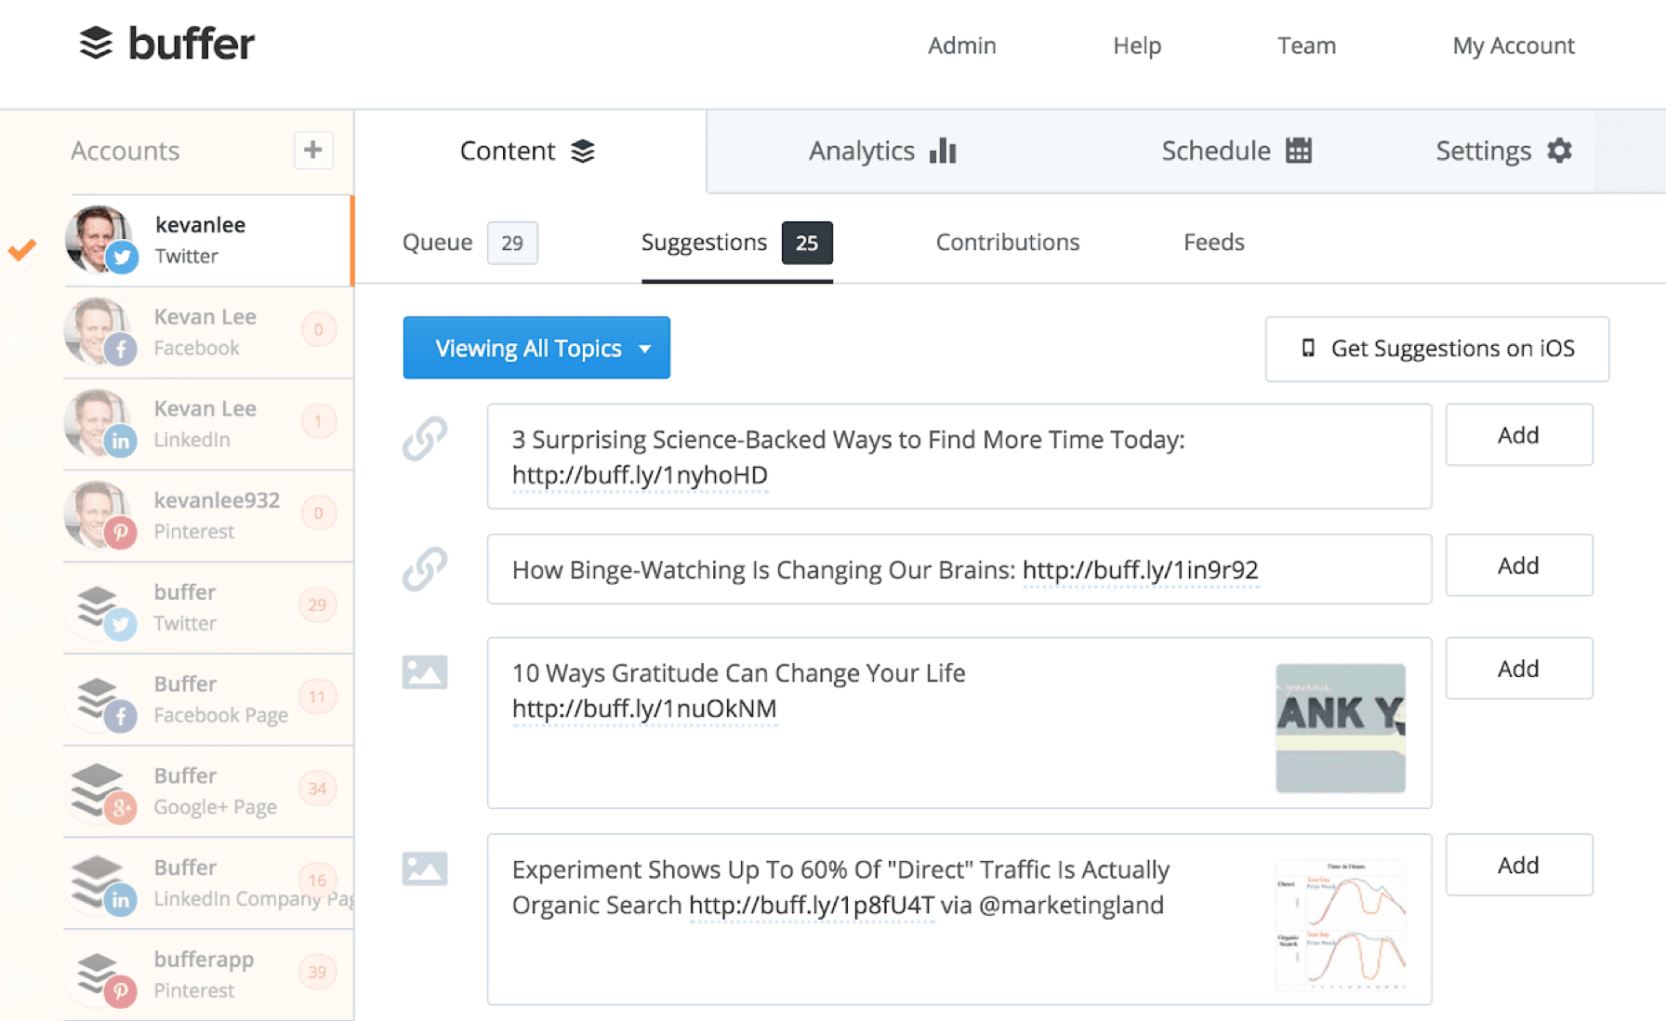The width and height of the screenshot is (1666, 1021).
Task: Open link buff.ly/1nyhoHD
Action: [640, 475]
